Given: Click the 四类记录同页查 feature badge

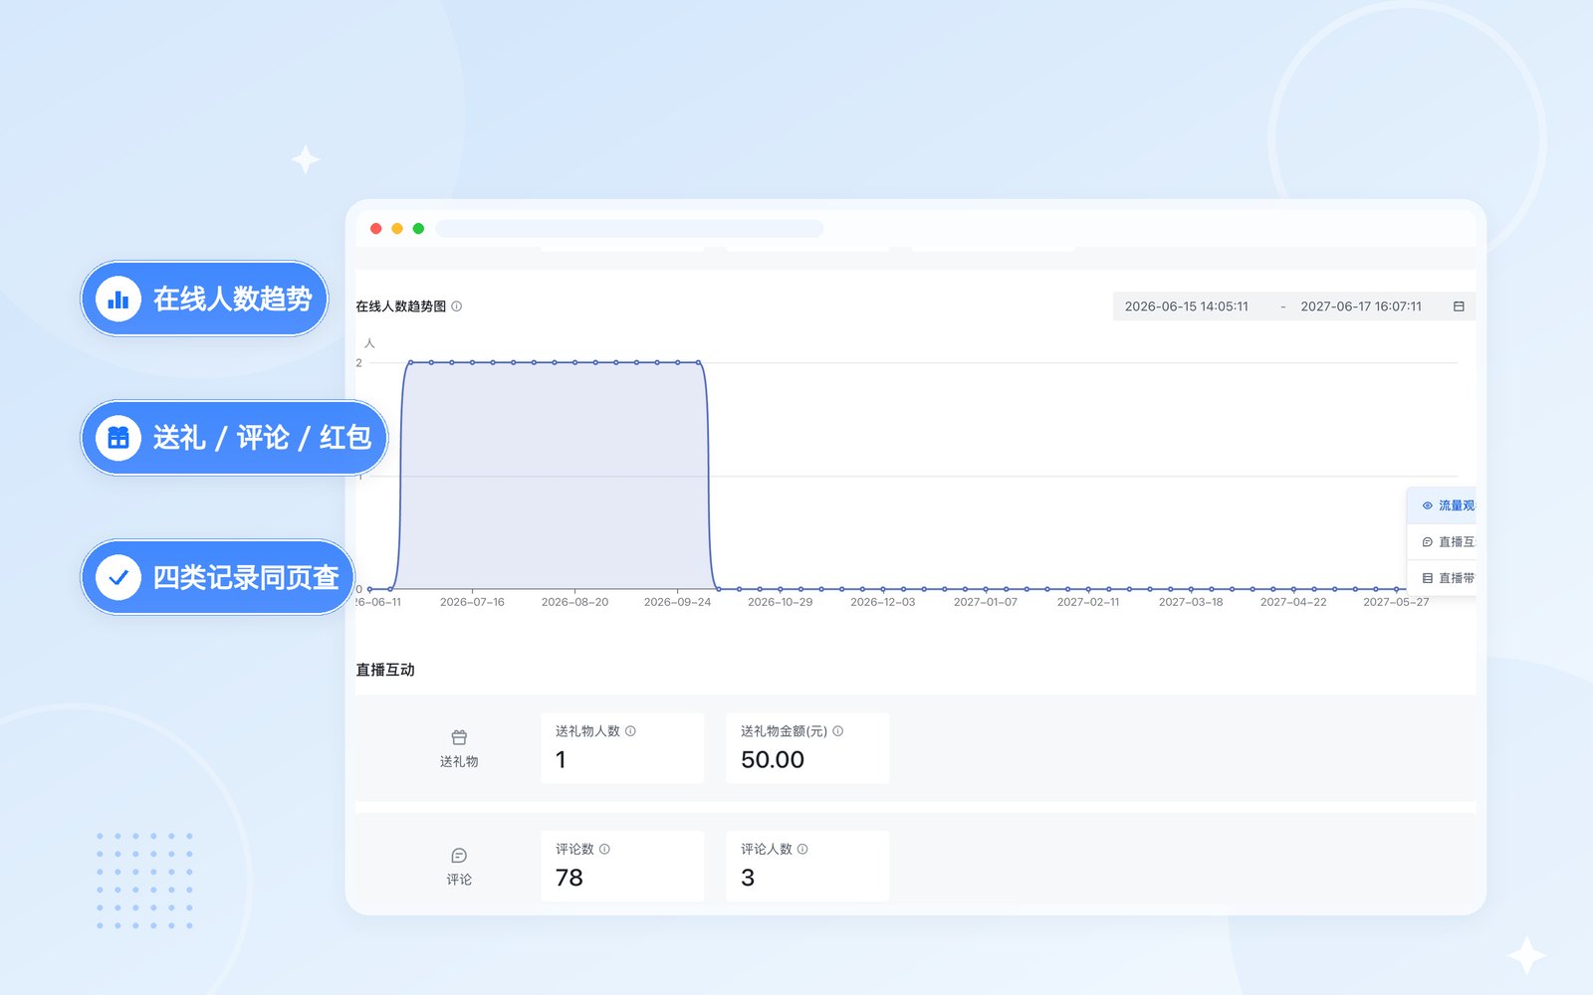Looking at the screenshot, I should (218, 577).
